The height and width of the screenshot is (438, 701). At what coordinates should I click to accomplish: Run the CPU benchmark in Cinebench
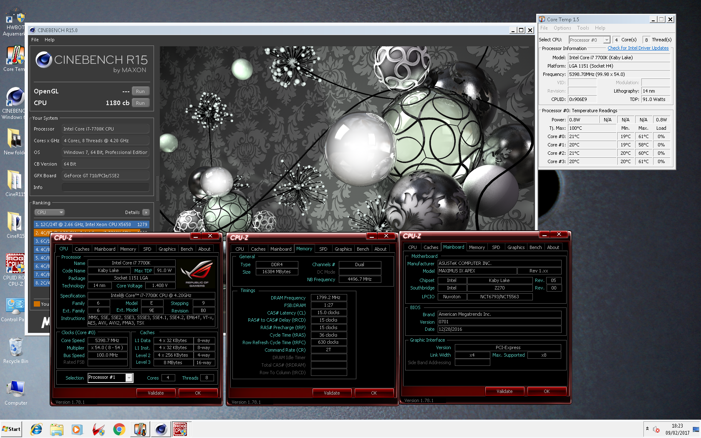tap(140, 103)
